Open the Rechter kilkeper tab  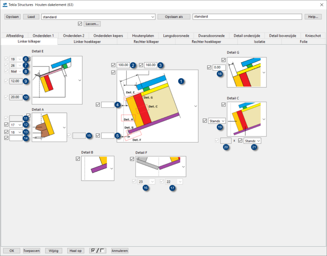[146, 42]
